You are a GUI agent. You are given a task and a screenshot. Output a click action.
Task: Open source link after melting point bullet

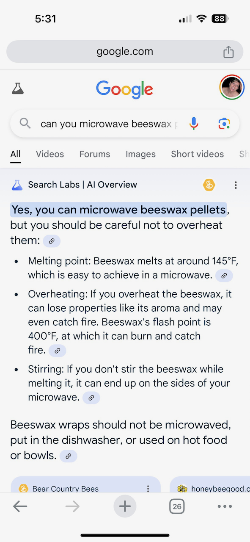(x=224, y=276)
